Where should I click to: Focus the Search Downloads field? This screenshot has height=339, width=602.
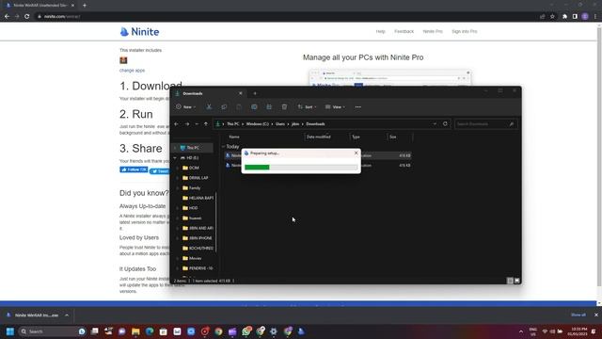click(485, 124)
